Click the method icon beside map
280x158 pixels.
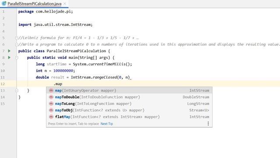click(51, 90)
